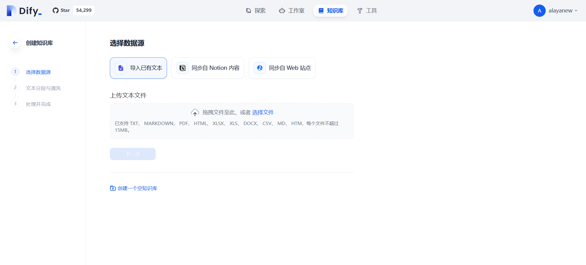The width and height of the screenshot is (586, 265).
Task: Click the document icon in 导入已有文本
Action: 121,68
